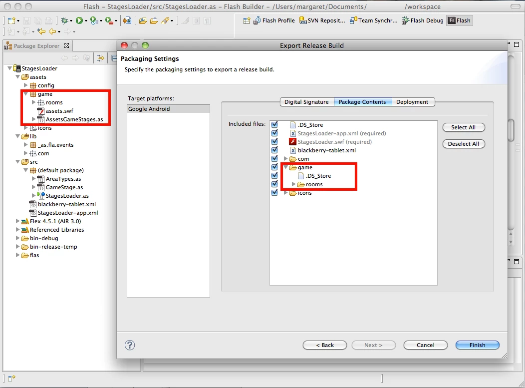Expand the rooms folder in Included files
Viewport: 525px width, 388px height.
[x=293, y=184]
